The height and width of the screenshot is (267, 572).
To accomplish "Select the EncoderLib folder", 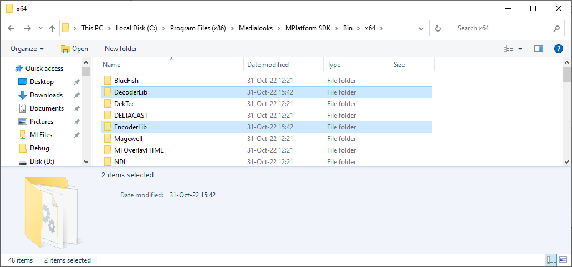I will (x=266, y=127).
